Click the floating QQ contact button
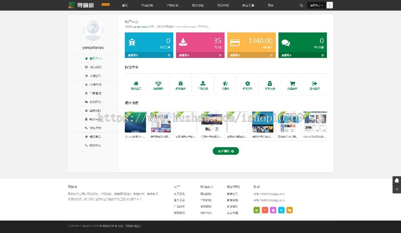401x233 pixels. point(397,181)
